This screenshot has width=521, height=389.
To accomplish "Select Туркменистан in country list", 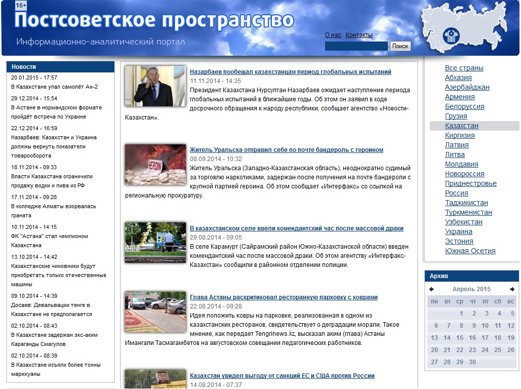I will point(468,213).
